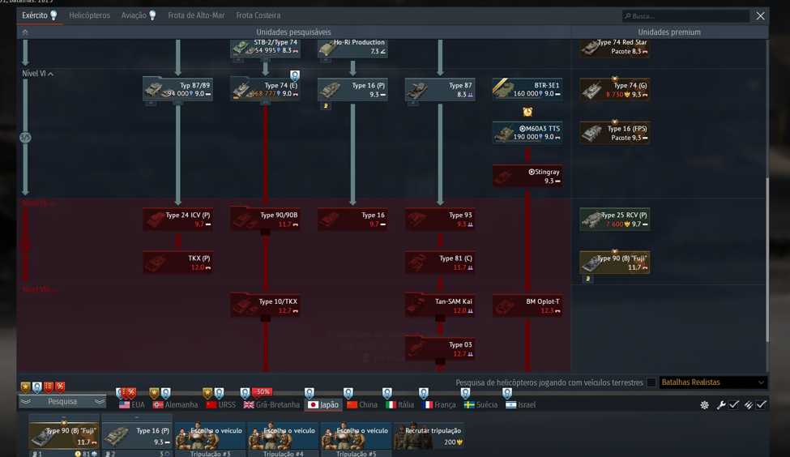Click the marker badge on Type 74 (E)
Image resolution: width=790 pixels, height=457 pixels.
(295, 75)
